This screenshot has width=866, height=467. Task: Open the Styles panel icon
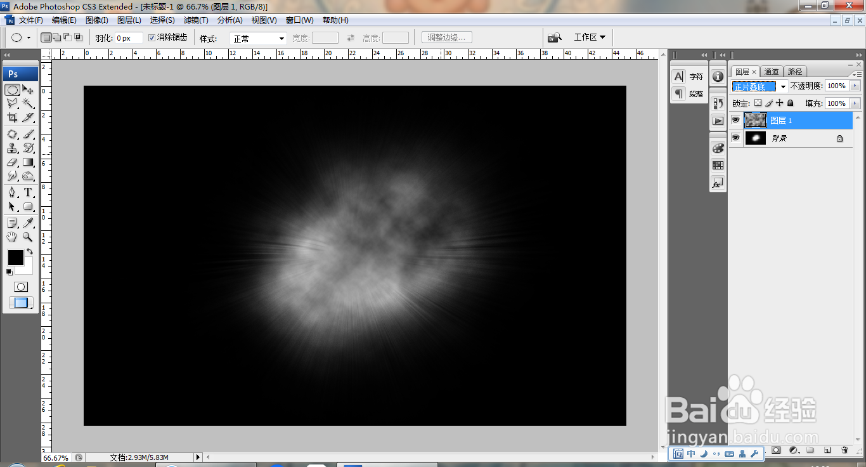click(718, 183)
